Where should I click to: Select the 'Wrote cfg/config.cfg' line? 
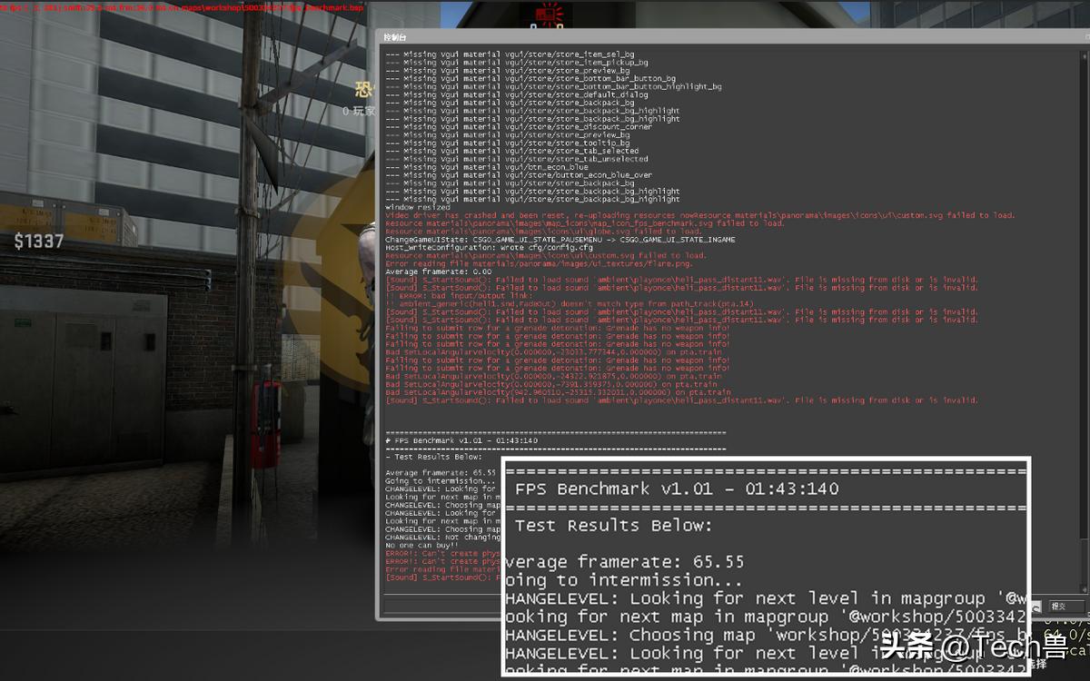click(489, 247)
